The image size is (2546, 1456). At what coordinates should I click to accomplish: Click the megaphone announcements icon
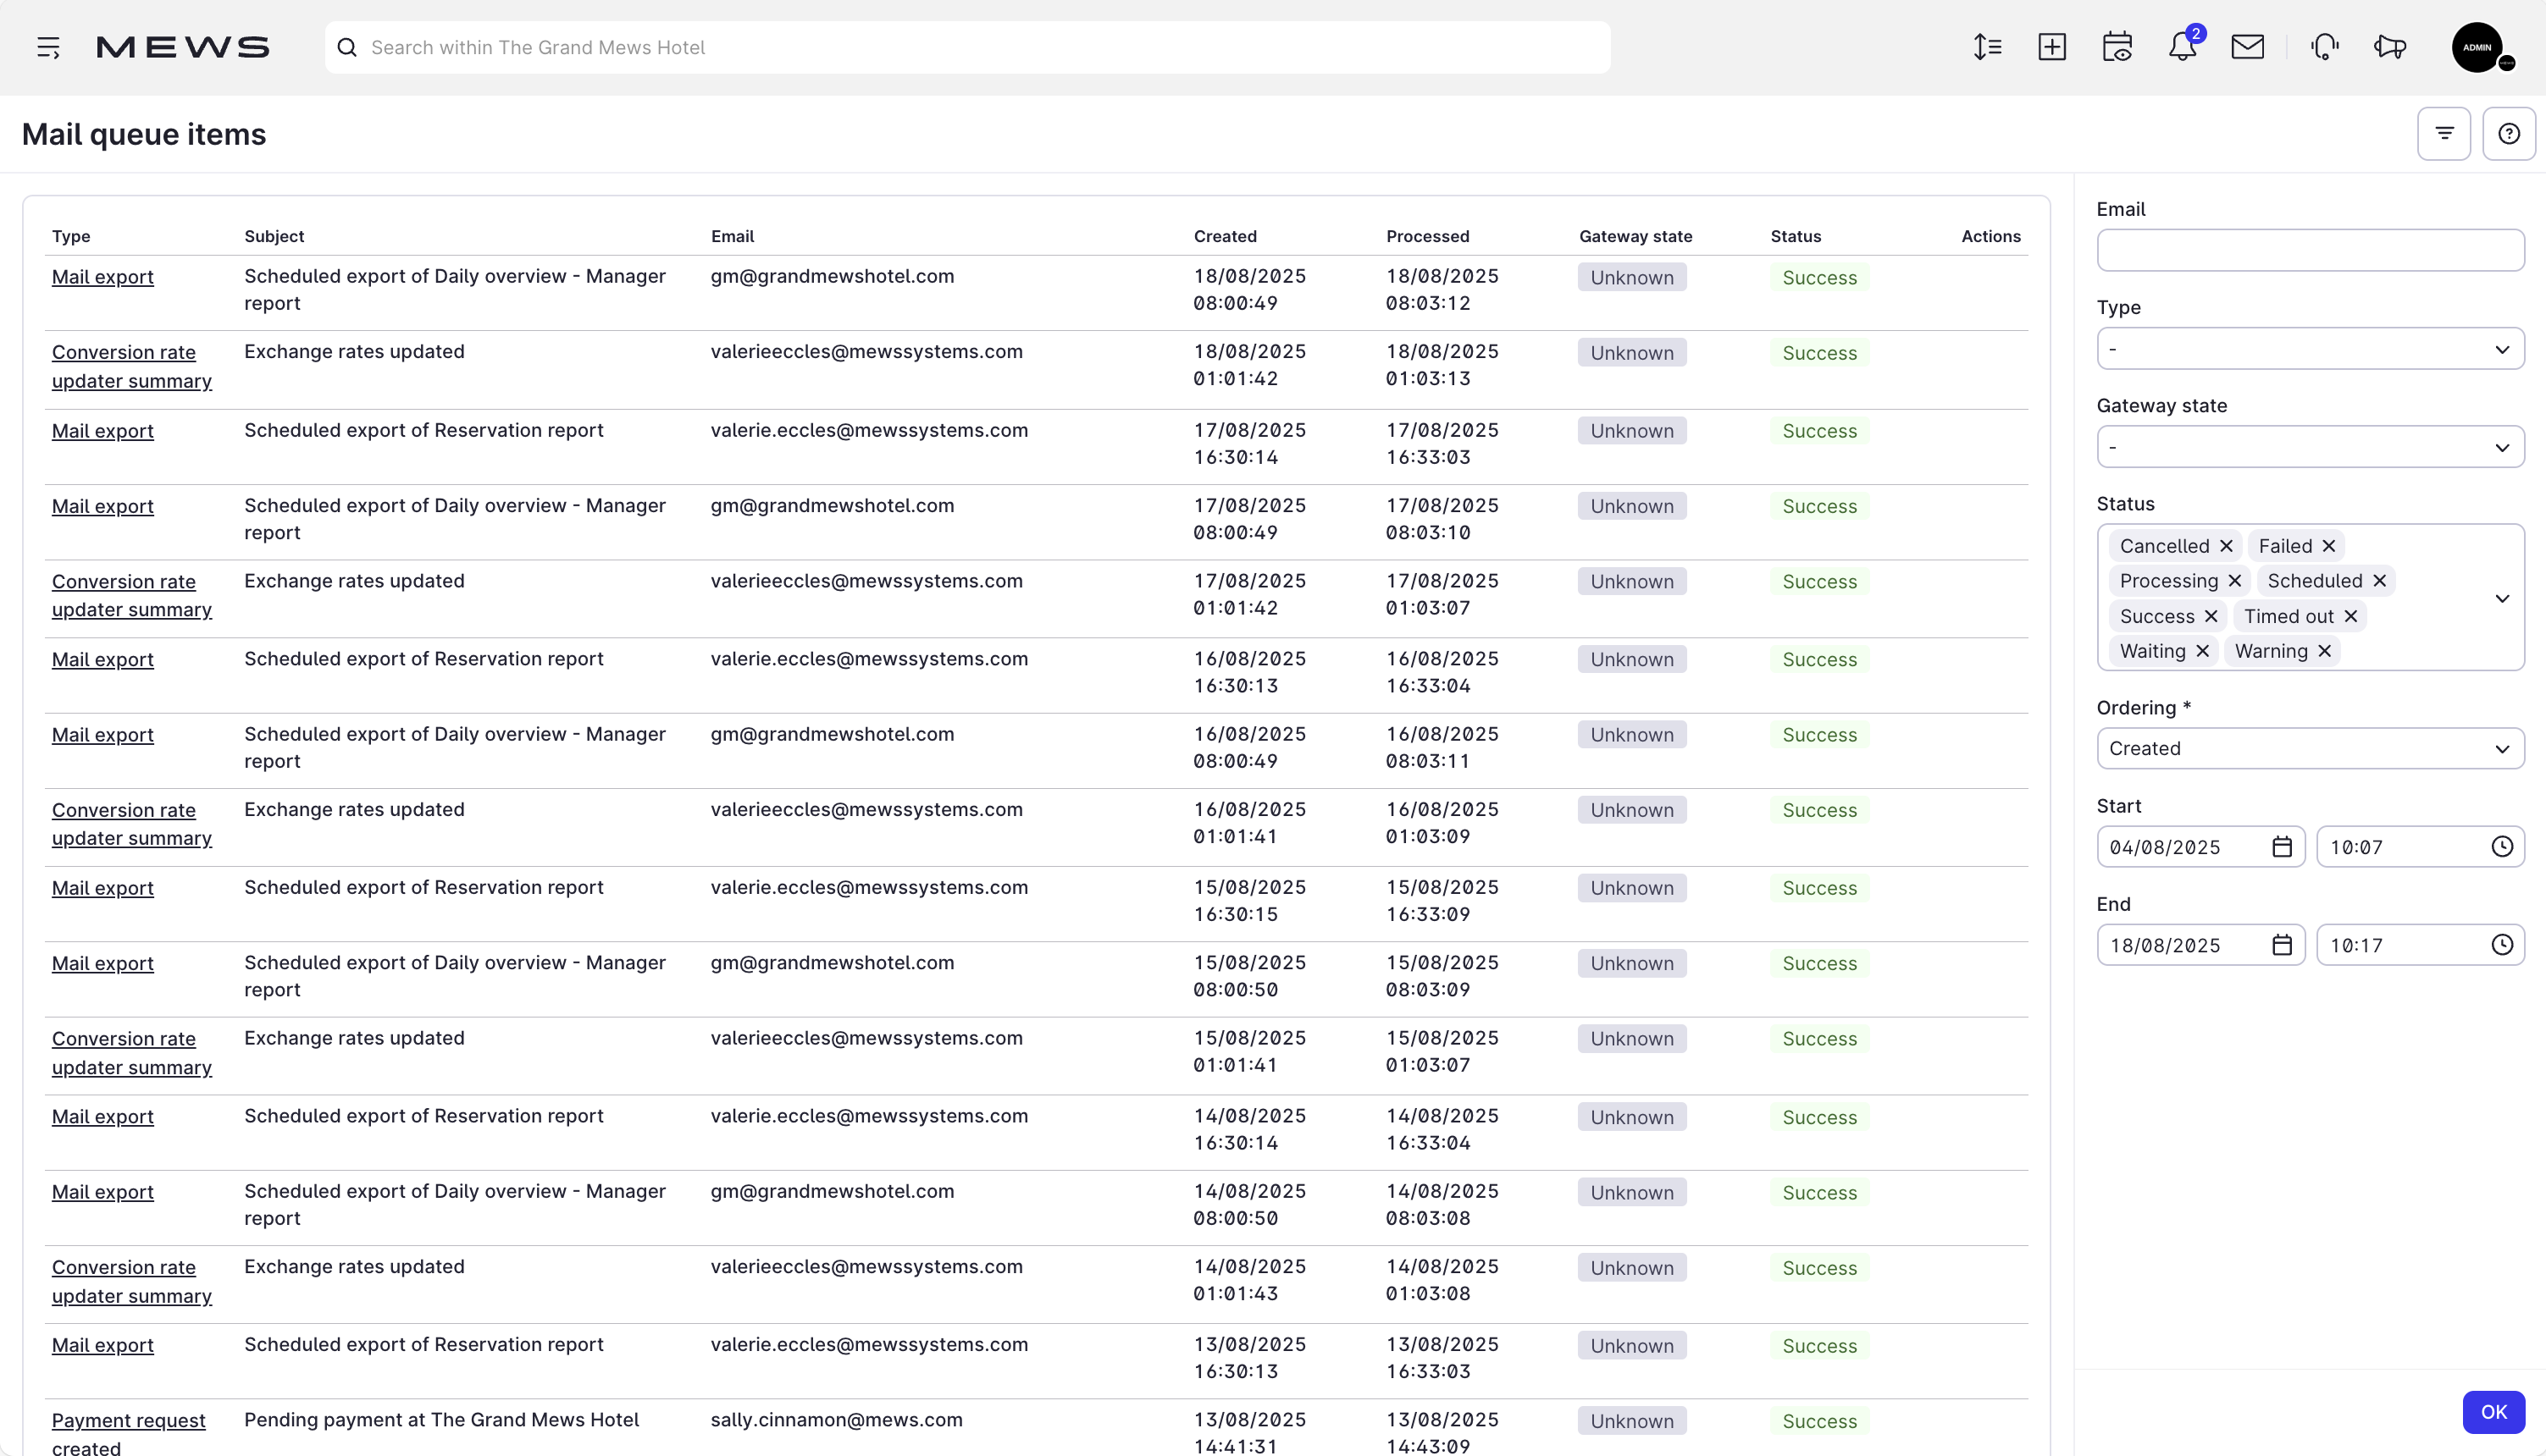pos(2390,47)
